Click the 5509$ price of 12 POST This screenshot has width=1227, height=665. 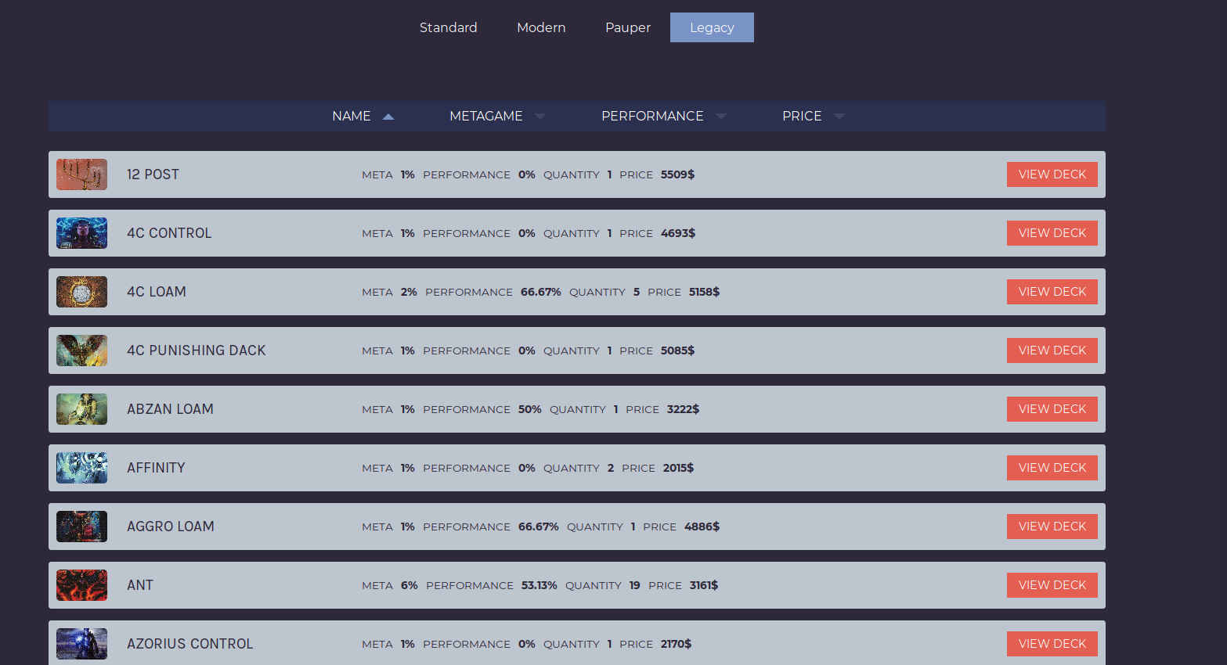[677, 174]
